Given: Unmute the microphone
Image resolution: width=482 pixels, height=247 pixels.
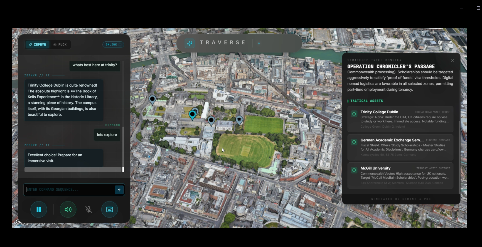Looking at the screenshot, I should tap(89, 210).
